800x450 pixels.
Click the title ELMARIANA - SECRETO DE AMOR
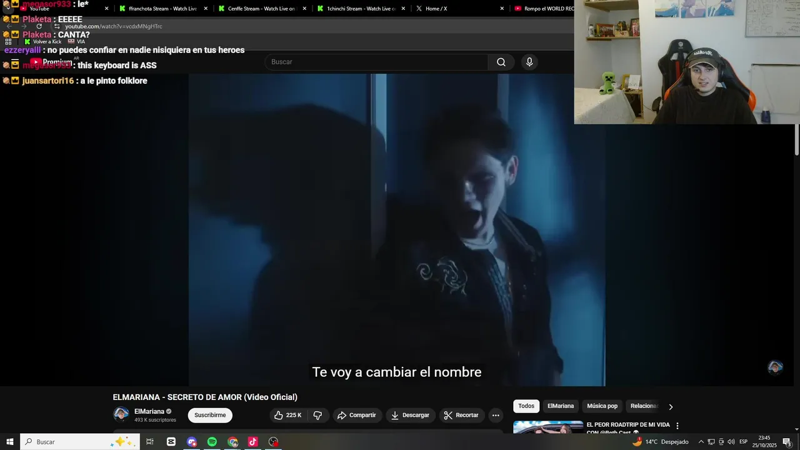[x=205, y=397]
